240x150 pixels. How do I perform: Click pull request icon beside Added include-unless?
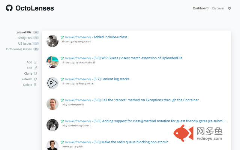63,37
